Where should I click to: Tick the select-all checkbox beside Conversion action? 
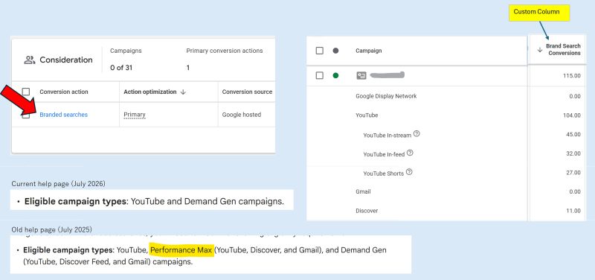coord(26,92)
